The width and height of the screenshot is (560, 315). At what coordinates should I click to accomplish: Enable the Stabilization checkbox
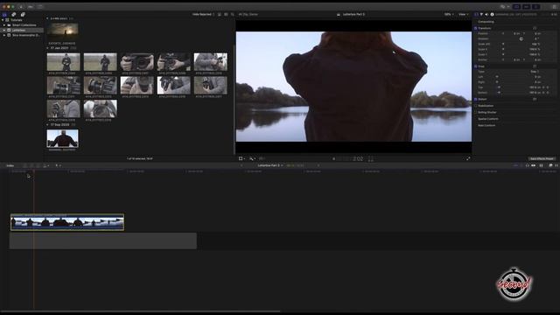pos(476,106)
